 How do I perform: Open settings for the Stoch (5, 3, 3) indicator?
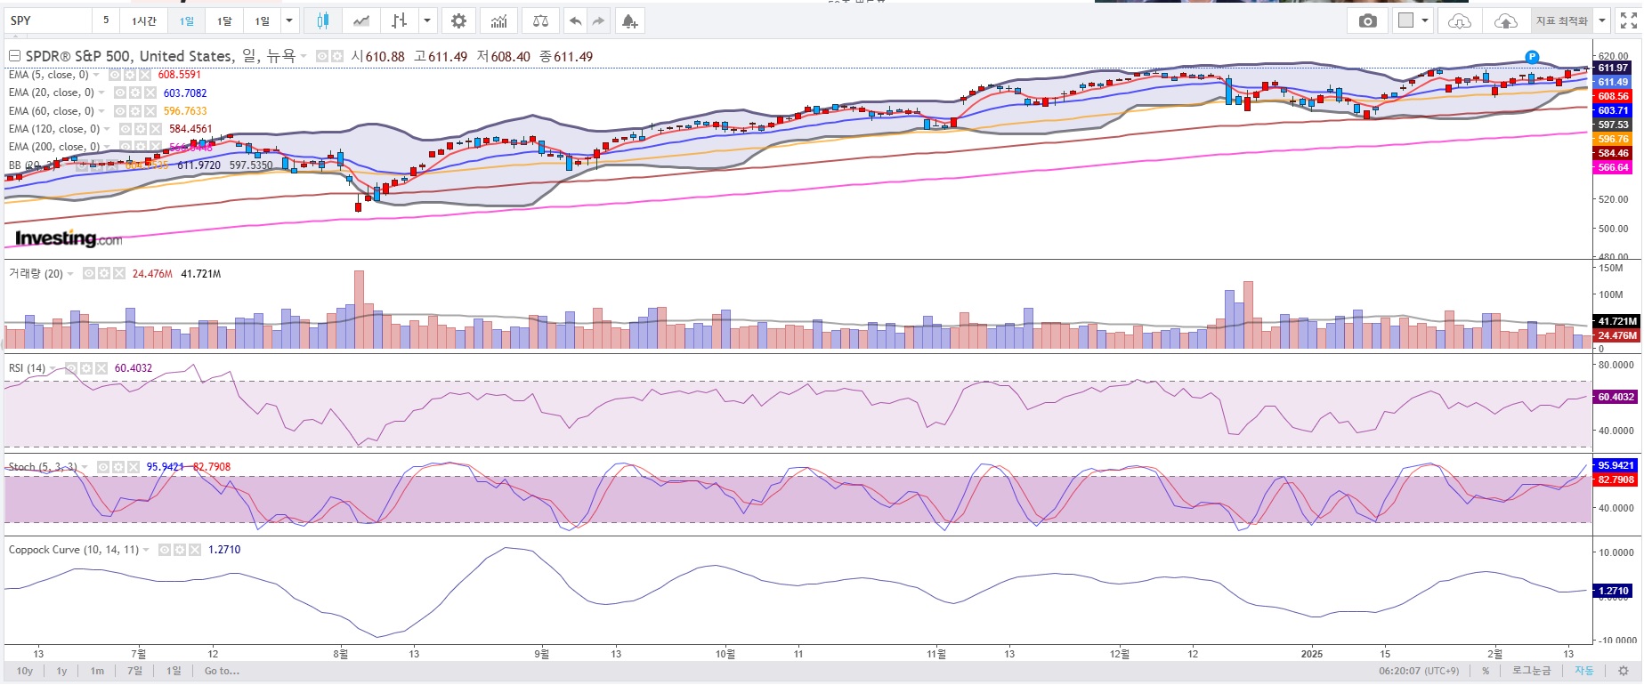(118, 467)
